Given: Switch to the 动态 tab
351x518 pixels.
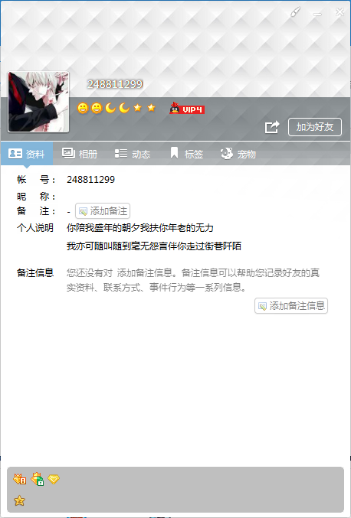Looking at the screenshot, I should [x=133, y=154].
